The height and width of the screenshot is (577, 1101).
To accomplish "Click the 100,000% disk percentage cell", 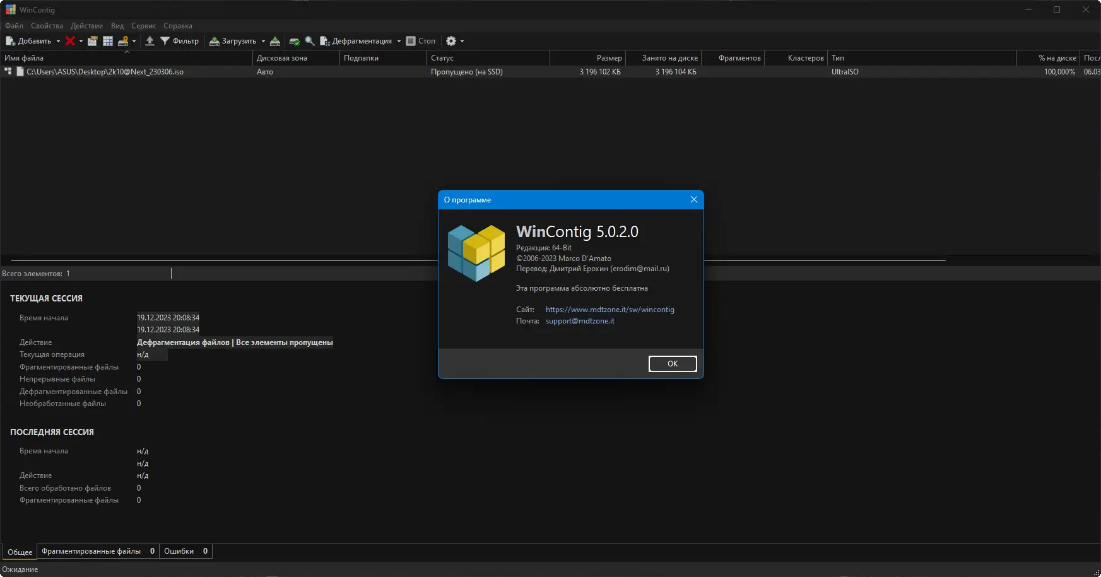I will coord(1059,72).
